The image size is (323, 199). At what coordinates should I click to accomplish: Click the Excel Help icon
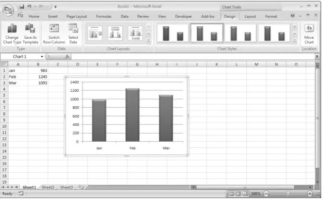(292, 16)
